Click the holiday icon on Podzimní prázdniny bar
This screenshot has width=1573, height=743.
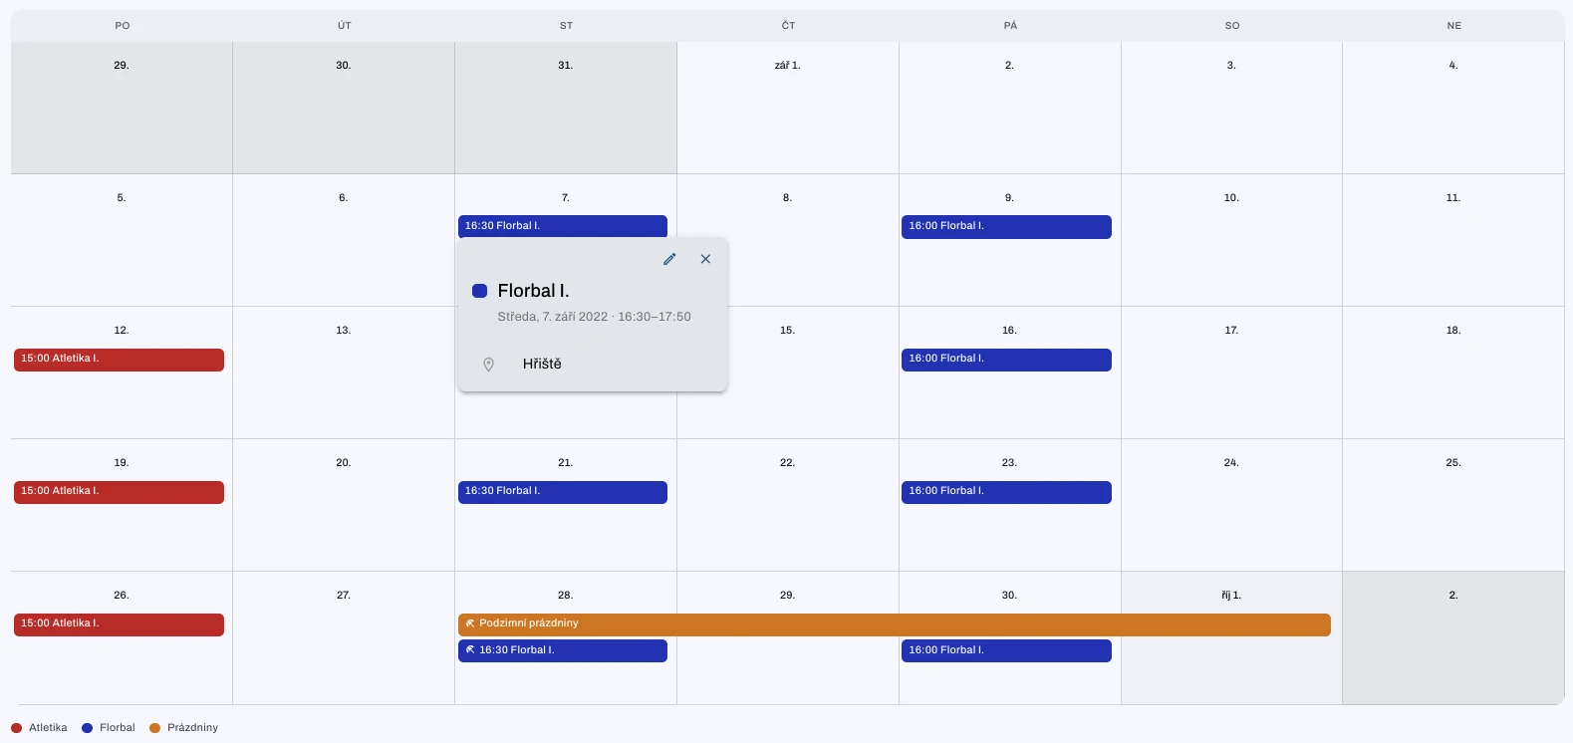pyautogui.click(x=470, y=623)
